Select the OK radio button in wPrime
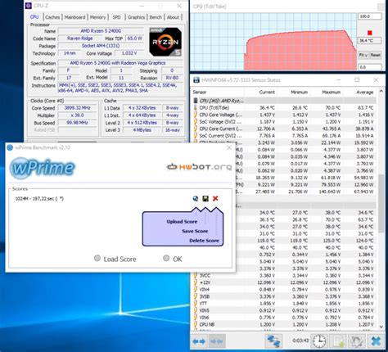388x352 pixels. (x=166, y=258)
